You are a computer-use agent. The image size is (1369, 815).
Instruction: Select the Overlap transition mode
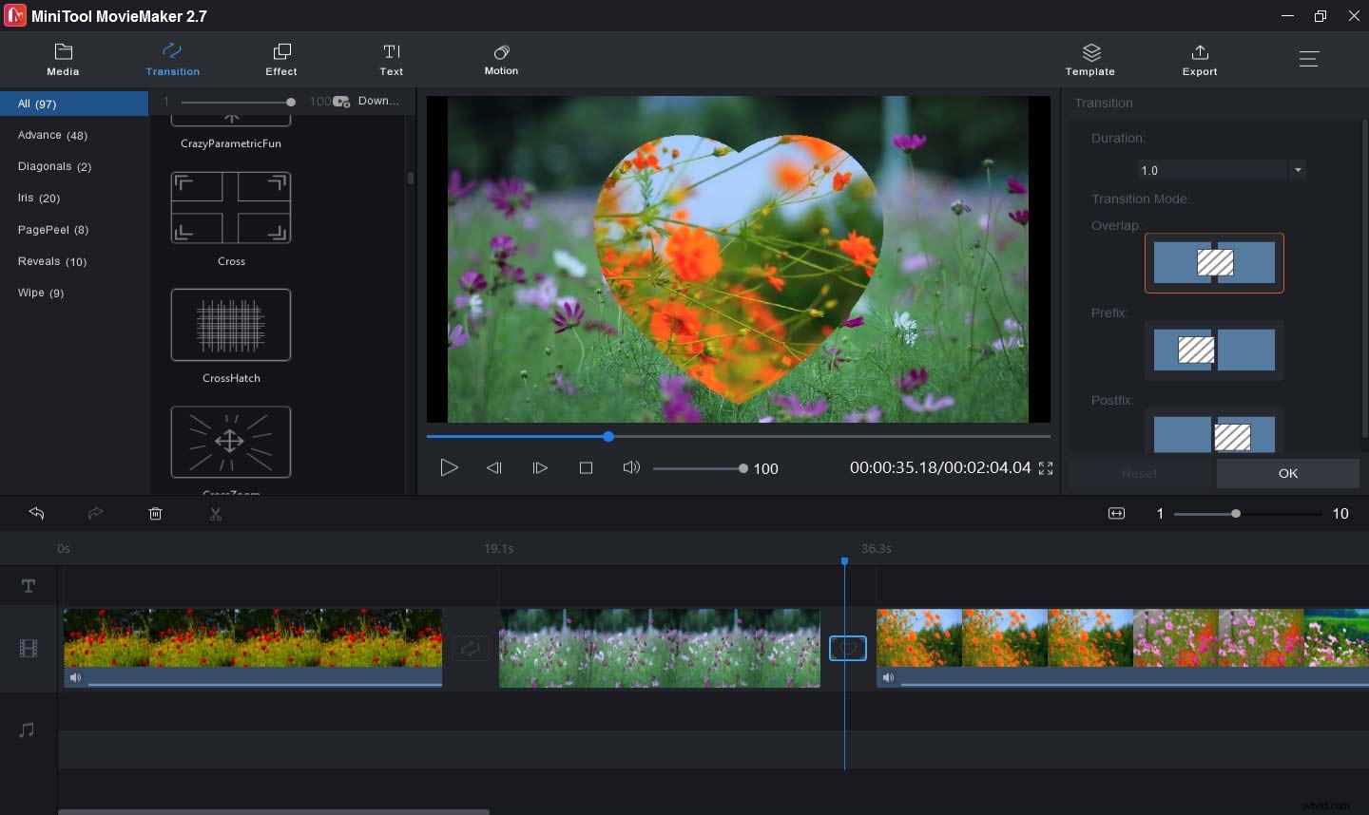[x=1214, y=263]
